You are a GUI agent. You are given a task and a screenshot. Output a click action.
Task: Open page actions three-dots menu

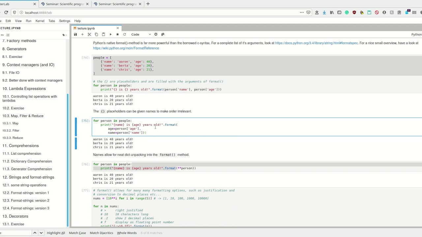[x=302, y=13]
